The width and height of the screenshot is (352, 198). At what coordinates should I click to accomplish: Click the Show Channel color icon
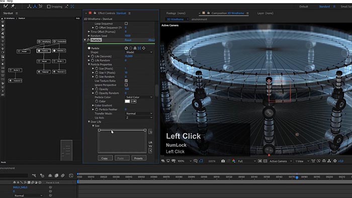[233, 161]
